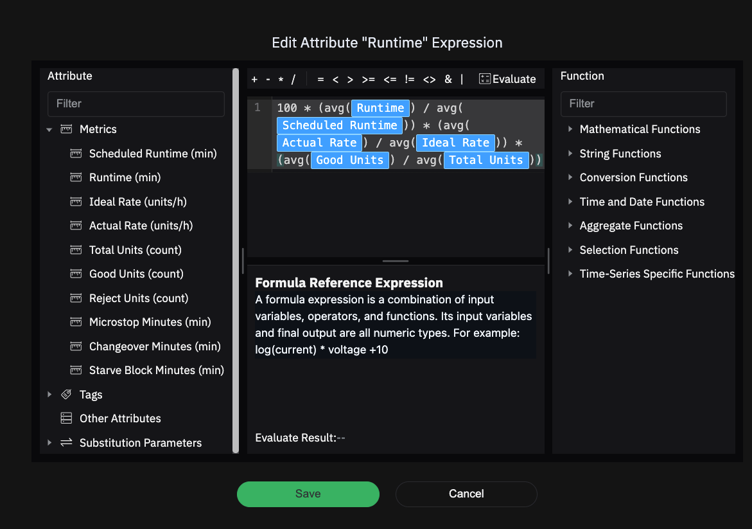Click the Other Attributes list icon
The width and height of the screenshot is (752, 529).
[x=66, y=418]
